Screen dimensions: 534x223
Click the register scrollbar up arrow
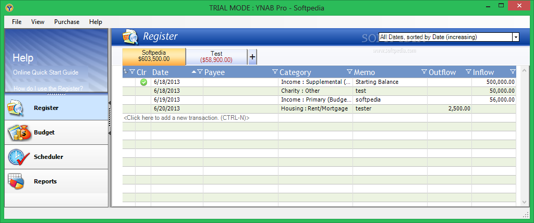pyautogui.click(x=525, y=70)
